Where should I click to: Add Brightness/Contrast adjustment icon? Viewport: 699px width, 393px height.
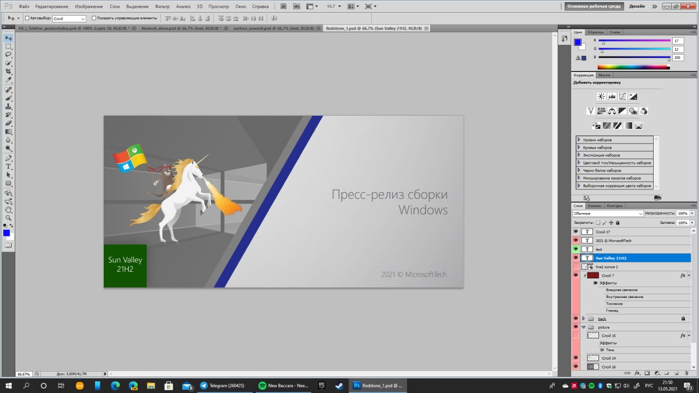coord(601,97)
